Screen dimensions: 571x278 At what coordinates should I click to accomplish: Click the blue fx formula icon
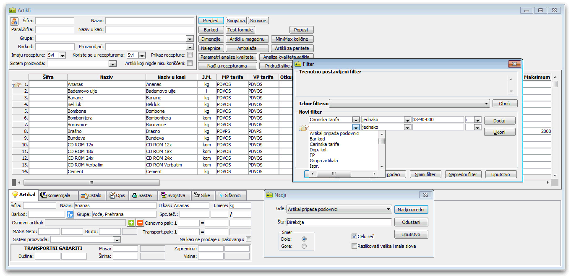tap(70, 214)
